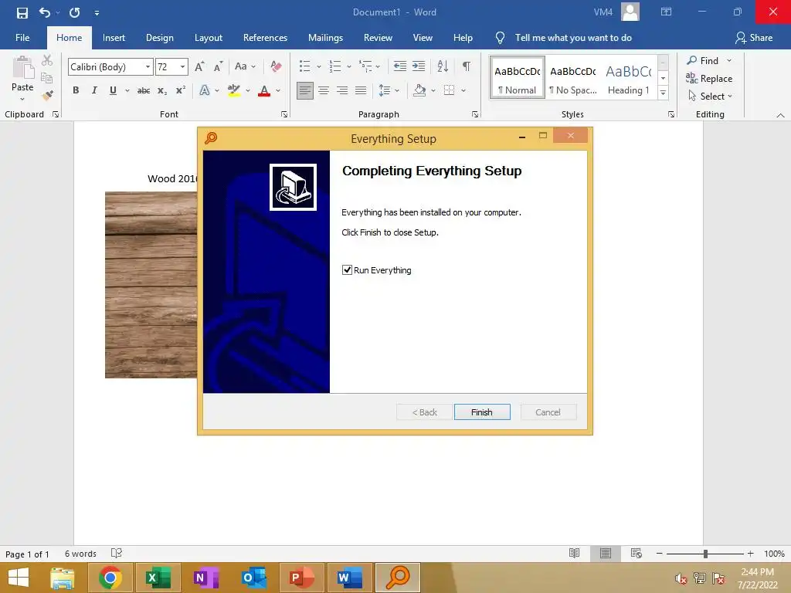Toggle Bold formatting
791x593 pixels.
[x=76, y=90]
